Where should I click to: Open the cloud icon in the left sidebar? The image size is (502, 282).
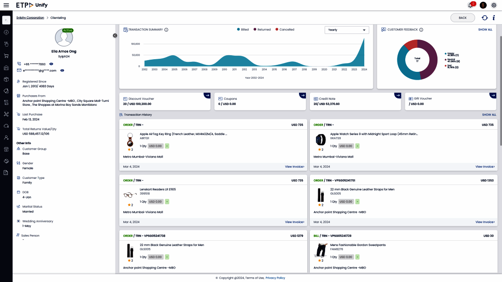click(x=6, y=126)
